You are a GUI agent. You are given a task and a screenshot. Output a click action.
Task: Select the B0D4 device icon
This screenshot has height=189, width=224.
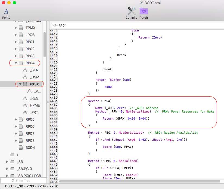click(x=21, y=148)
